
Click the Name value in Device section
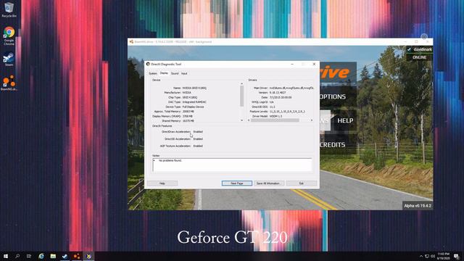194,88
